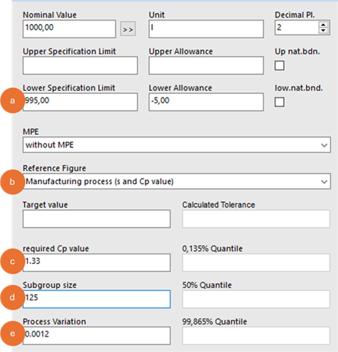Click the Process Variation field
The width and height of the screenshot is (338, 352).
coord(97,336)
